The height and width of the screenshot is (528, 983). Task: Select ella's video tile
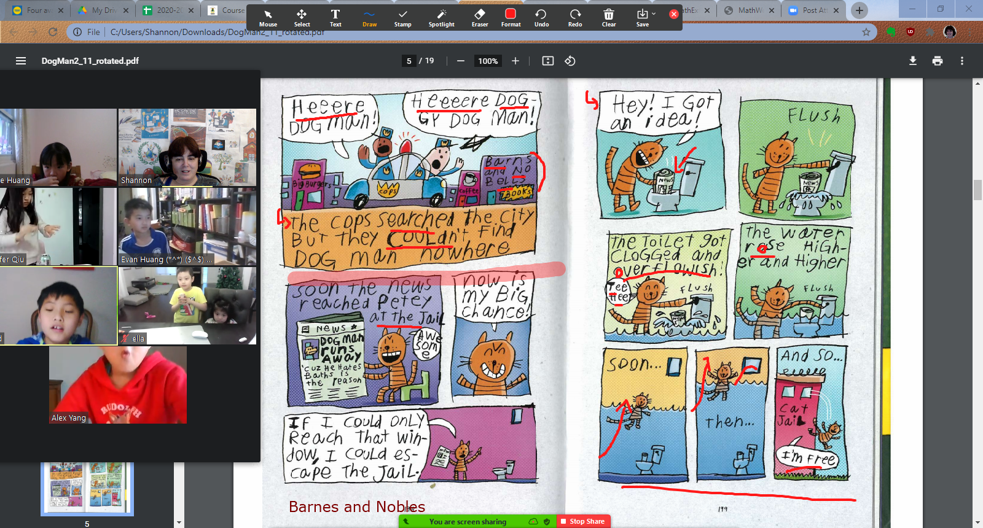coord(187,305)
